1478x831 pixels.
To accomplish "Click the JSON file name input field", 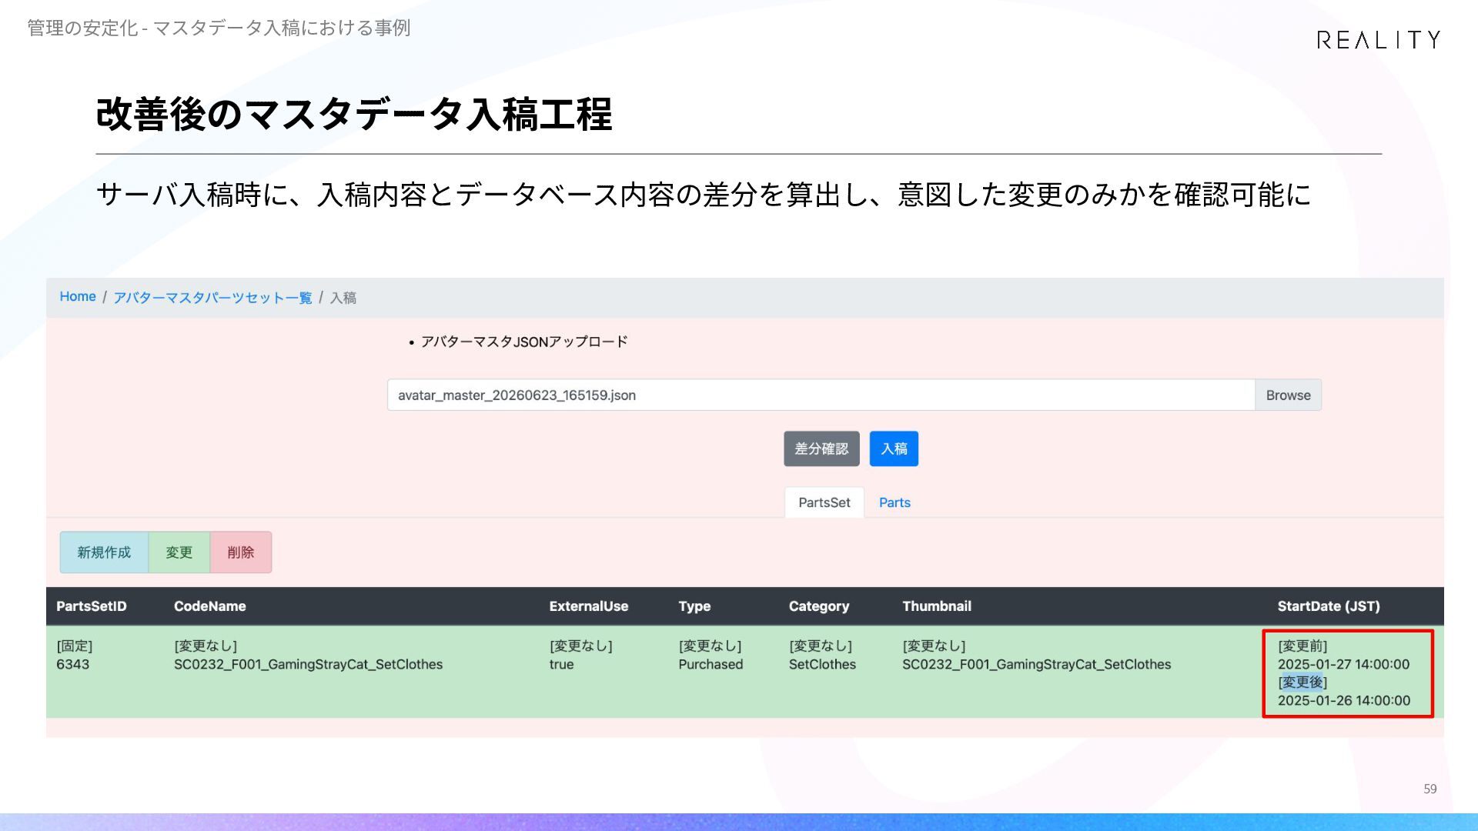I will [x=821, y=395].
